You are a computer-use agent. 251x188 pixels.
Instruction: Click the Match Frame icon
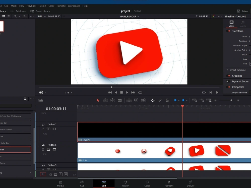204,92
